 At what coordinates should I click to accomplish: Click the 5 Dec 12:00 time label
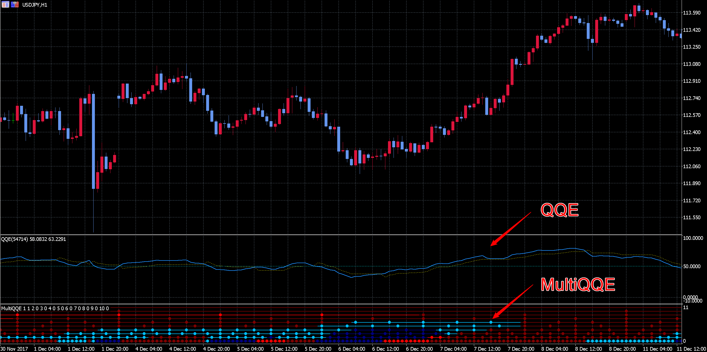[284, 349]
